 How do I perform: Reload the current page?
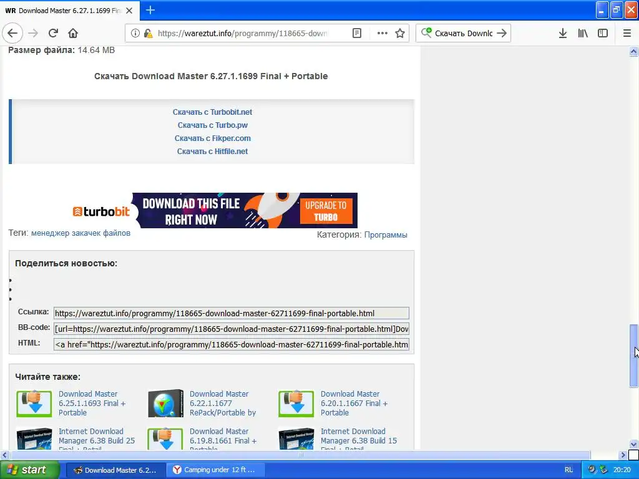tap(53, 34)
